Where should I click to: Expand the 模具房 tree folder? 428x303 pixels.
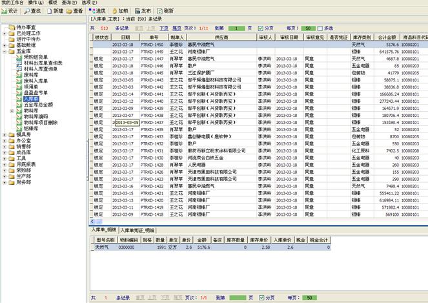point(4,134)
